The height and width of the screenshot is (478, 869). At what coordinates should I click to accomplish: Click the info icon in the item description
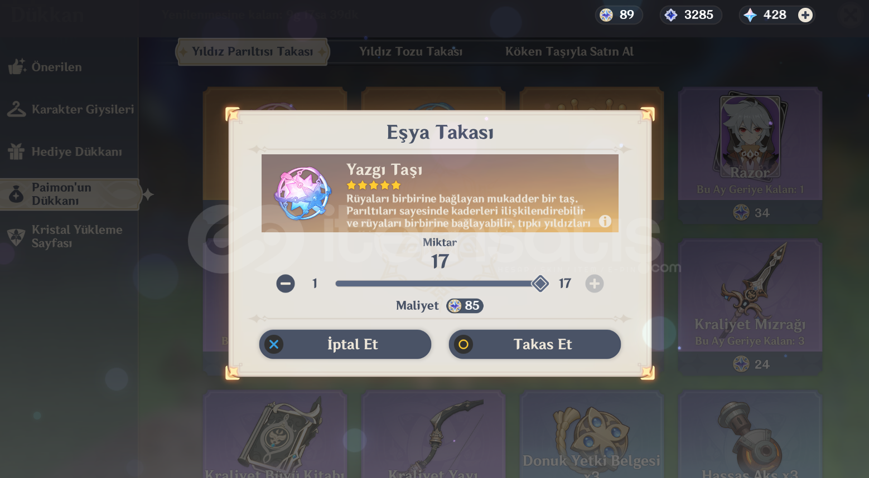click(x=605, y=221)
